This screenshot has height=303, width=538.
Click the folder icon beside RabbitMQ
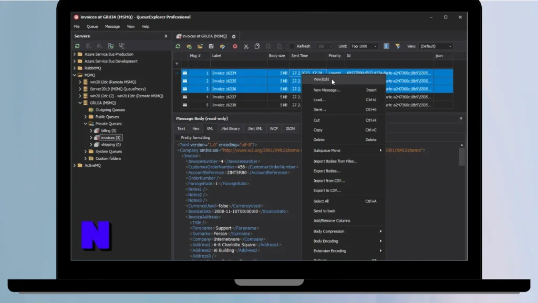tap(80, 68)
